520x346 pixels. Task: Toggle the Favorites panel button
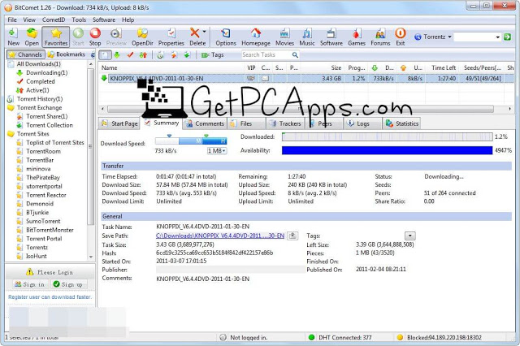56,37
